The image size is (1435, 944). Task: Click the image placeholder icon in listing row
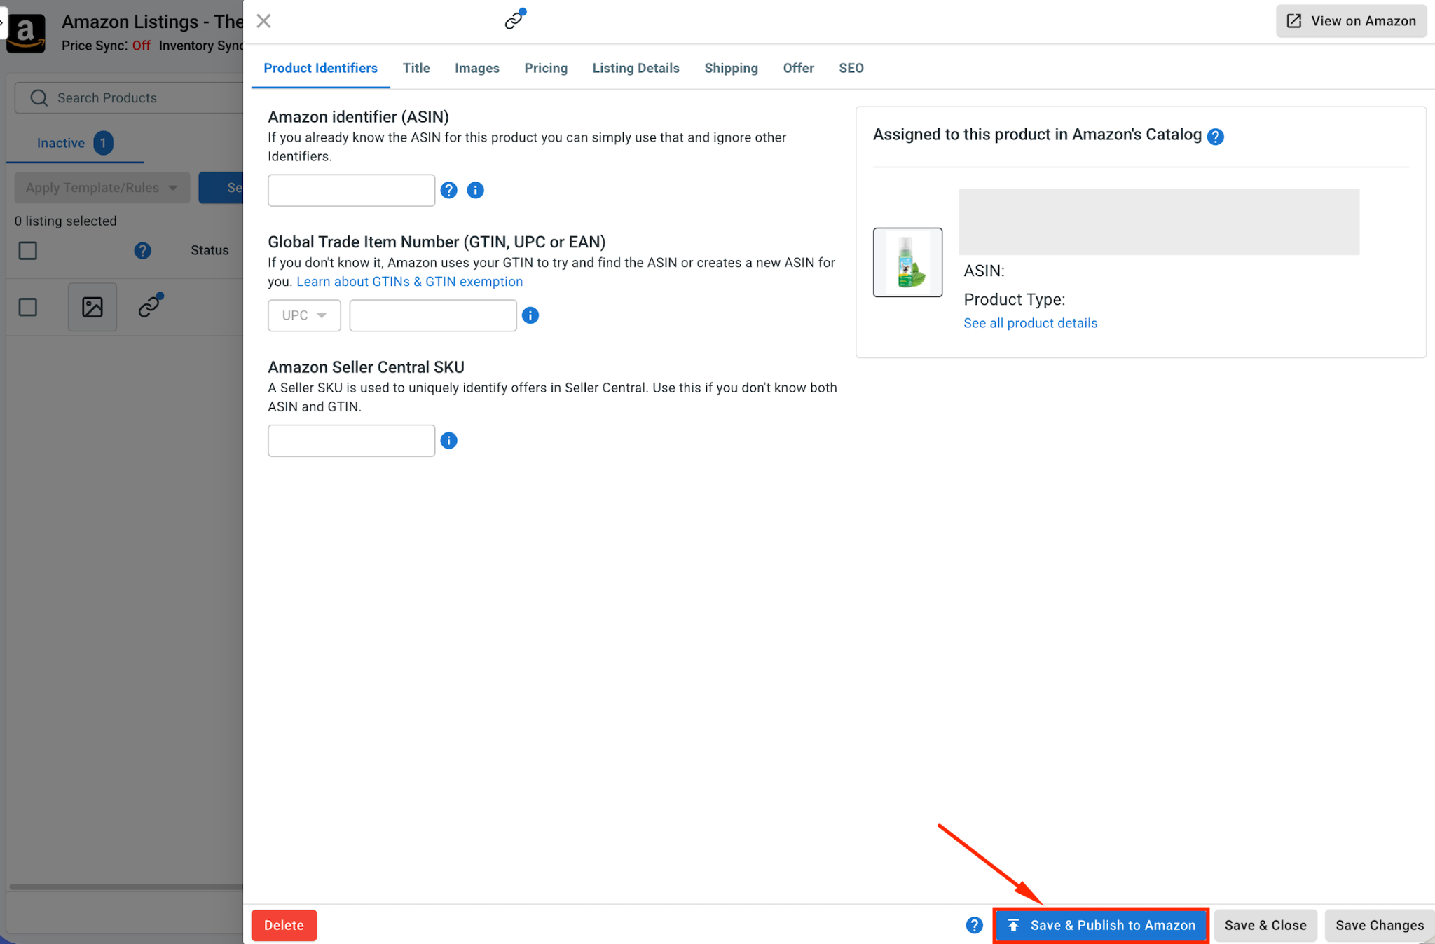point(92,307)
